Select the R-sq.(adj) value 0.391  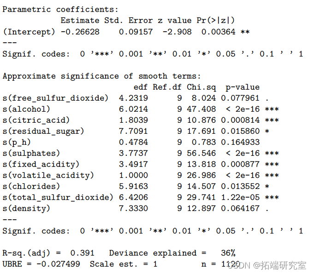(82, 253)
